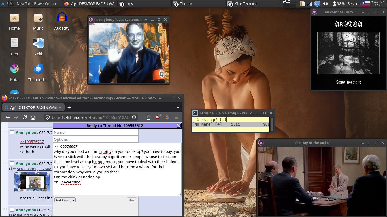Viewport: 387px width, 217px height.
Task: Open the file.jpg link in the bottom post
Action: [23, 215]
